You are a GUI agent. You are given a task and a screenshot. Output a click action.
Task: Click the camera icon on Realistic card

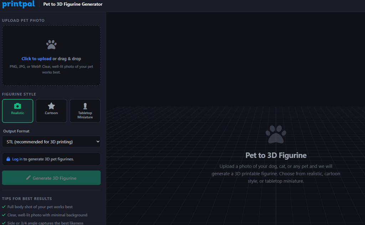[x=17, y=106]
